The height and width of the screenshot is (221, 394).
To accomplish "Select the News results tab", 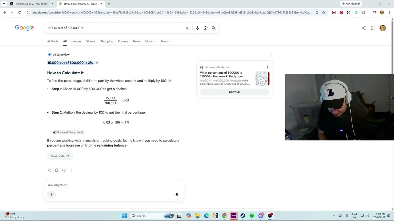I will click(137, 41).
